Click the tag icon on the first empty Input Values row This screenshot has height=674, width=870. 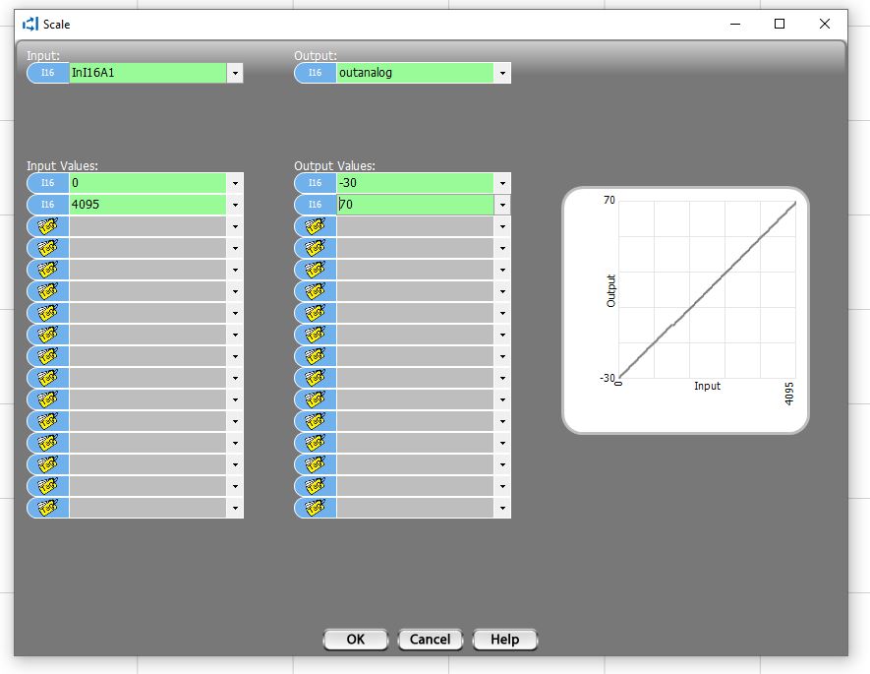[48, 226]
